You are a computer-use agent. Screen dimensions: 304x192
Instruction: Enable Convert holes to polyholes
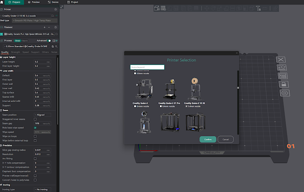tap(35, 180)
